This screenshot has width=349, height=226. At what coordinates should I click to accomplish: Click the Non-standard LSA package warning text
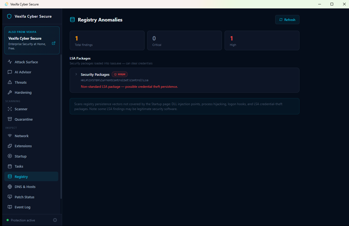coord(129,87)
